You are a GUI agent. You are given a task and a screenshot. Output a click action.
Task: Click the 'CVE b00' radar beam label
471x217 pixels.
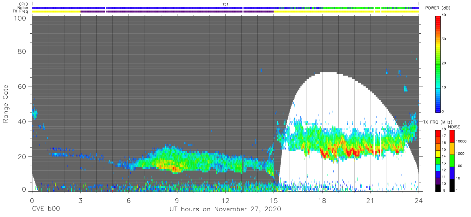(46, 209)
